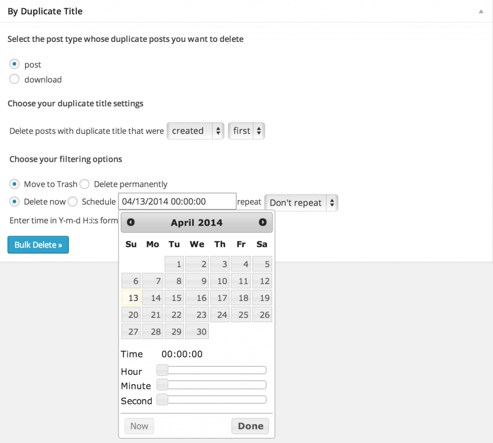Click the previous month arrow on the datepicker
This screenshot has height=443, width=493.
pos(130,222)
